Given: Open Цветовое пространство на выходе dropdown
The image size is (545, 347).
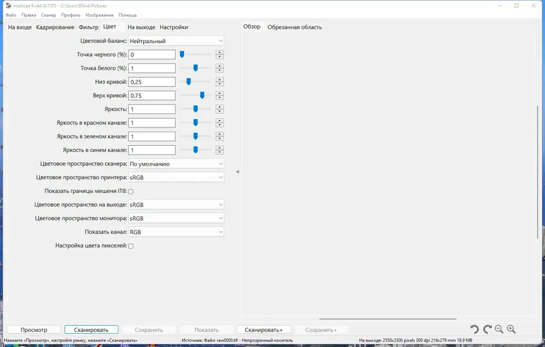Looking at the screenshot, I should (x=176, y=205).
